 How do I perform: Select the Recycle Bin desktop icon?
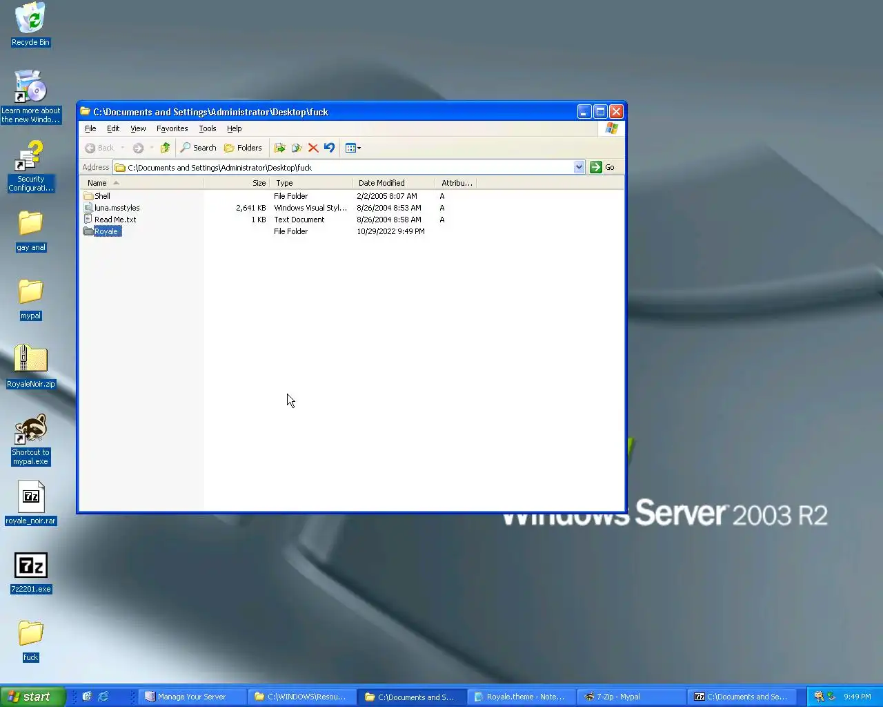click(30, 25)
